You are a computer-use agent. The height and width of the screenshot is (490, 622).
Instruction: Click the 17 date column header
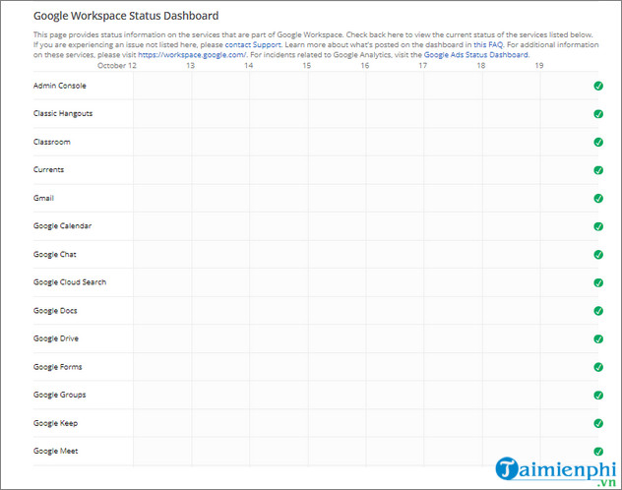pyautogui.click(x=423, y=65)
